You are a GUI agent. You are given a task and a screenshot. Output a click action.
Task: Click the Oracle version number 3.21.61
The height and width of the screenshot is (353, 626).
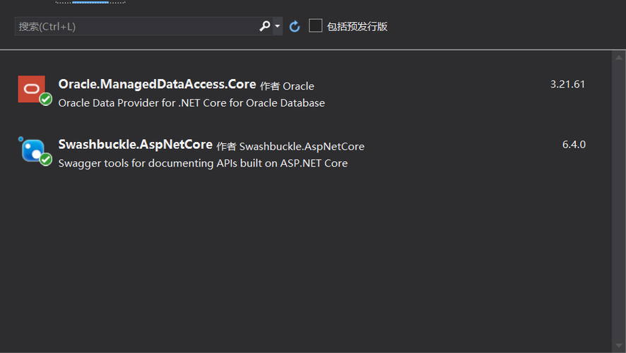[567, 84]
